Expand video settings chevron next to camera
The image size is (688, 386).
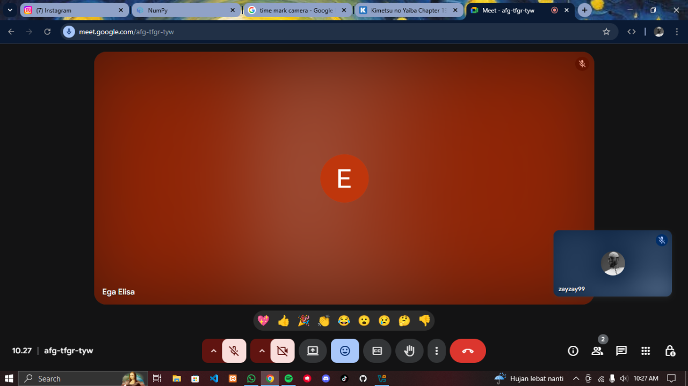pos(262,351)
